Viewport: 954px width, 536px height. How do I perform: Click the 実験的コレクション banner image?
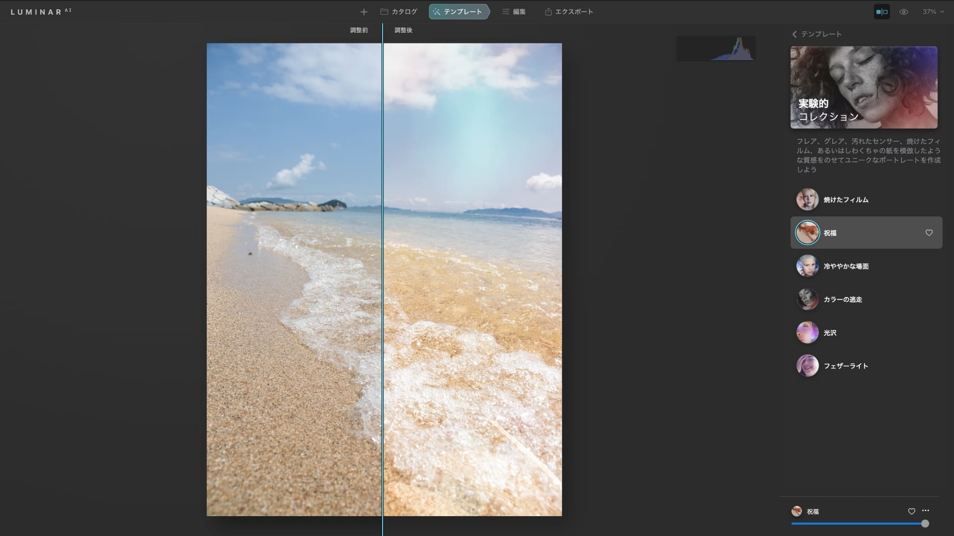pos(864,87)
